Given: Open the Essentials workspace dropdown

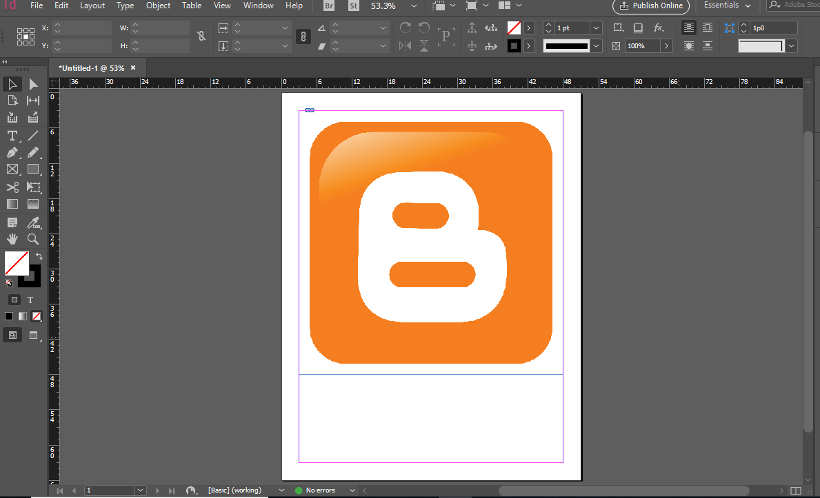Looking at the screenshot, I should 727,6.
